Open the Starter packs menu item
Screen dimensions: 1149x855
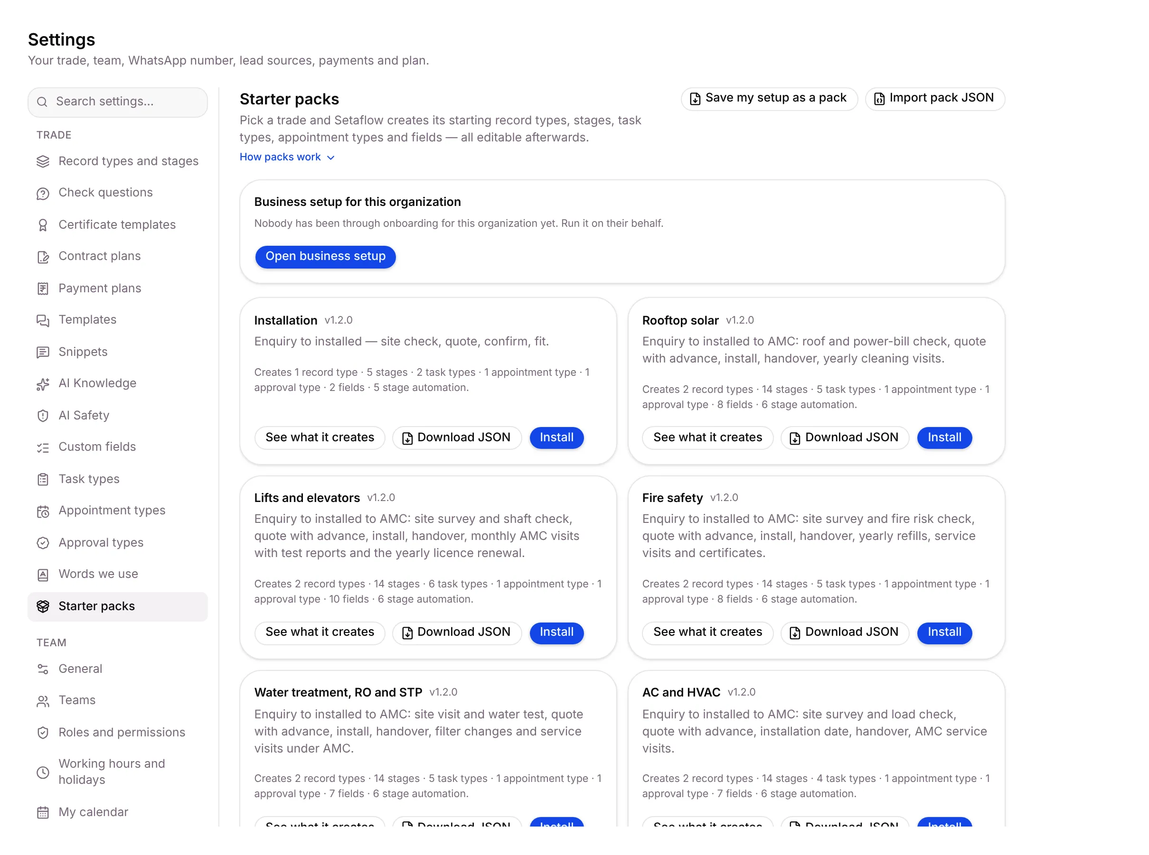tap(118, 606)
